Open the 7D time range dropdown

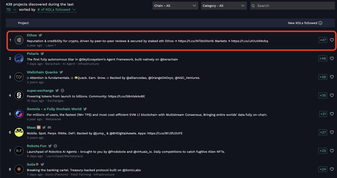[x=12, y=10]
